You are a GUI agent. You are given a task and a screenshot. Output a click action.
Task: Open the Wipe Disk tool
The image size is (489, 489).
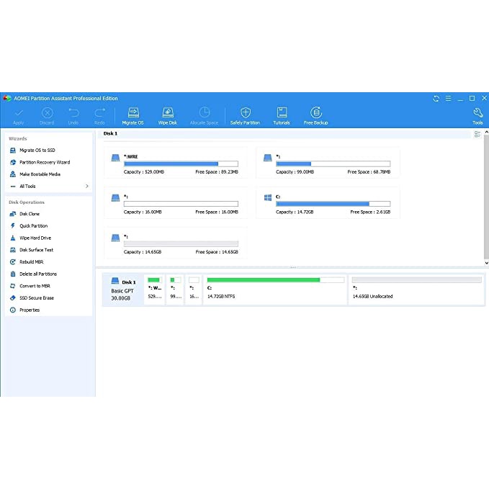(167, 115)
